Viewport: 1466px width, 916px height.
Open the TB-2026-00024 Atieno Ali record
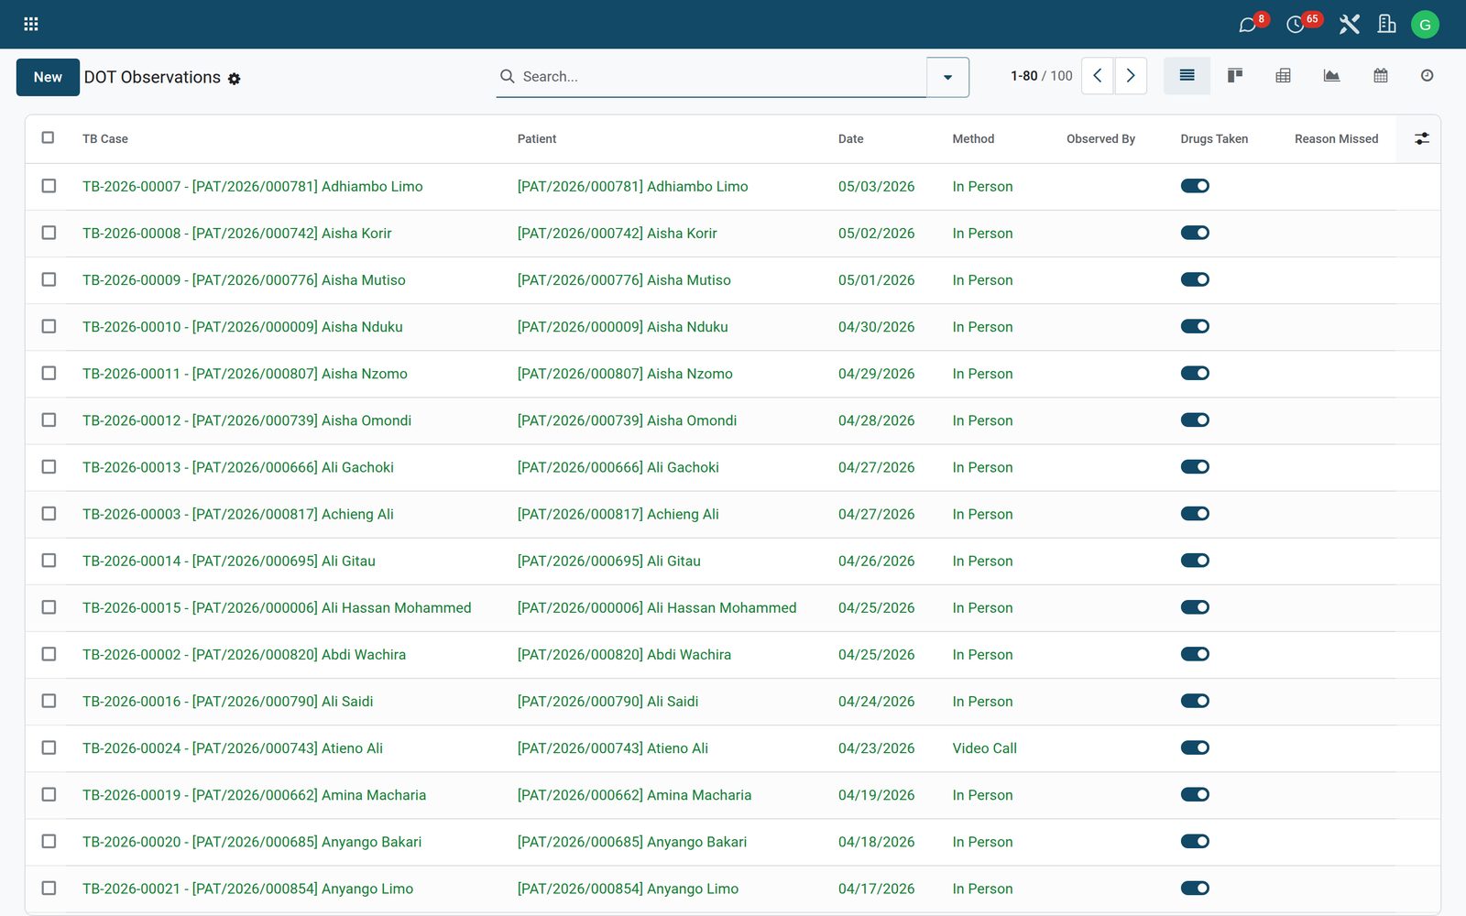(233, 748)
